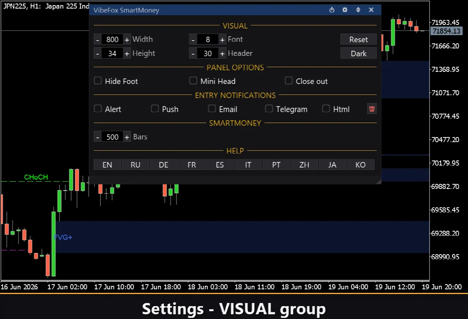This screenshot has height=319, width=468.
Task: Decrease Font size with the minus button
Action: click(193, 39)
